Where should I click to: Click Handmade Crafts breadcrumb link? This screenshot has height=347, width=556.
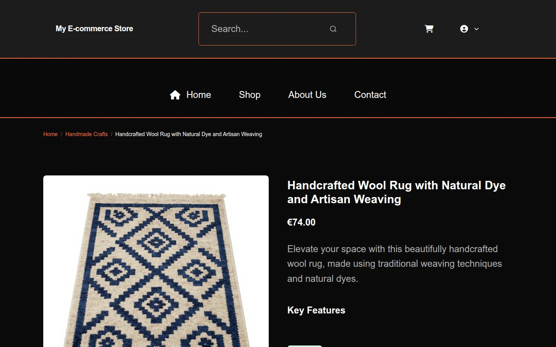click(86, 134)
